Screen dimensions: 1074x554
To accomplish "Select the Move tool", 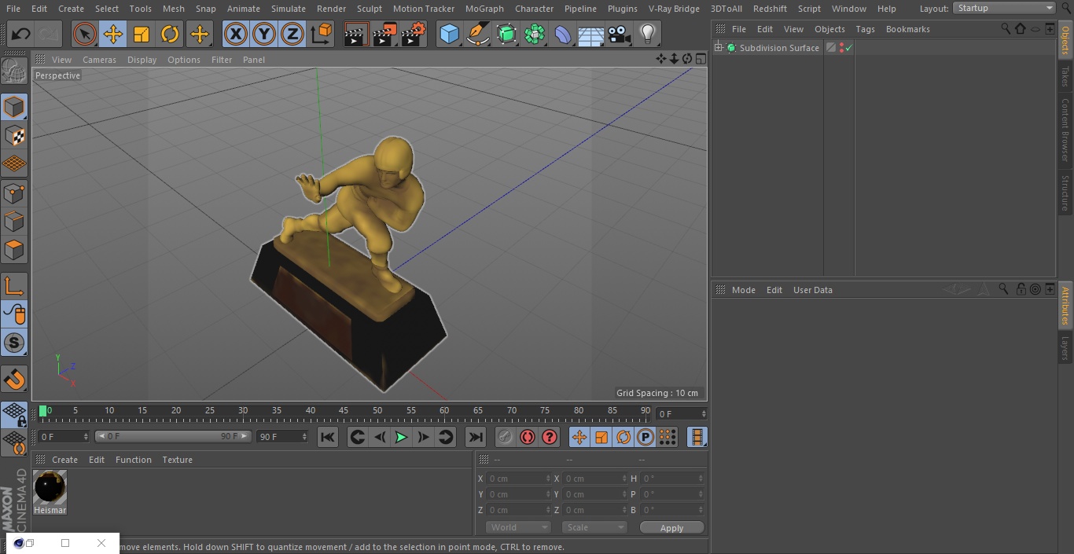I will [113, 34].
